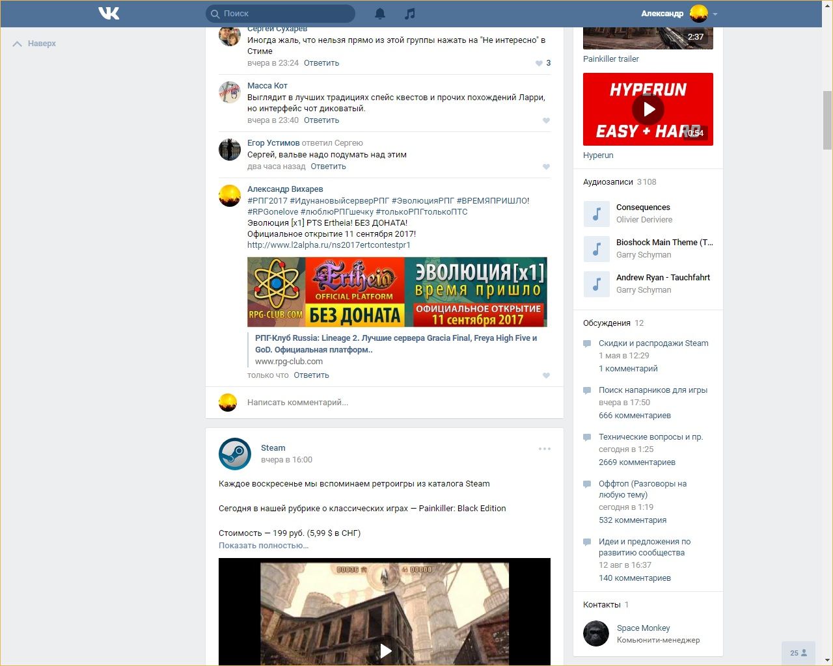Play Bioshock Main Theme track icon
Image resolution: width=833 pixels, height=666 pixels.
point(596,248)
